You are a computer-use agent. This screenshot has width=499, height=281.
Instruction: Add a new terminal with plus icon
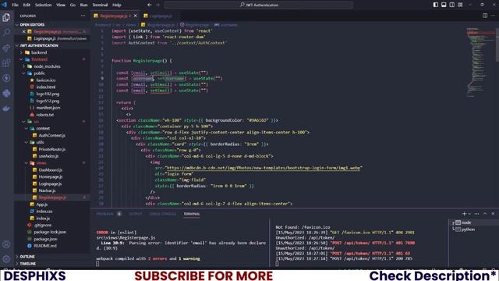[465, 214]
